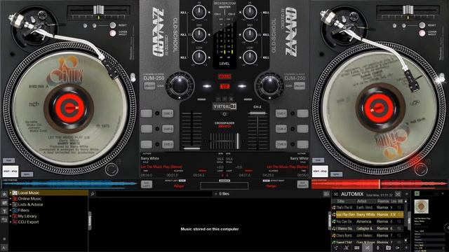Click the left deck CUE 1 button

click(168, 113)
